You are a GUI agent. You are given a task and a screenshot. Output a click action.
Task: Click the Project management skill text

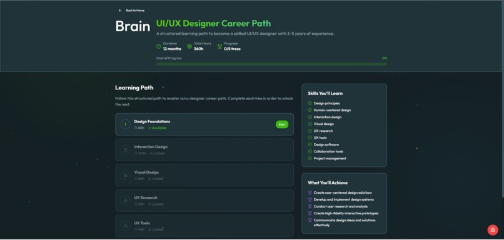[330, 158]
